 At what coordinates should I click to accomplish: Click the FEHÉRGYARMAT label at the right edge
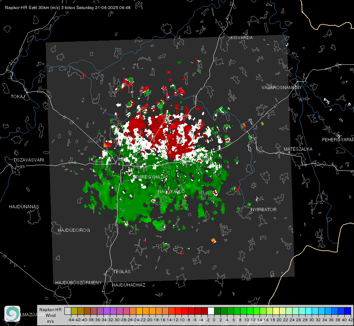pyautogui.click(x=338, y=140)
